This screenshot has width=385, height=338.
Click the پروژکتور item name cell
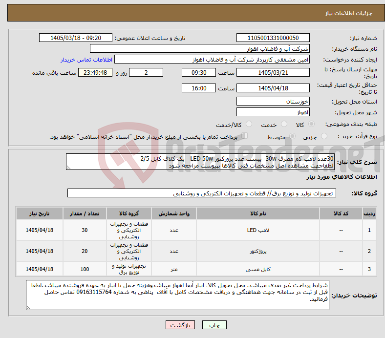[258, 251]
